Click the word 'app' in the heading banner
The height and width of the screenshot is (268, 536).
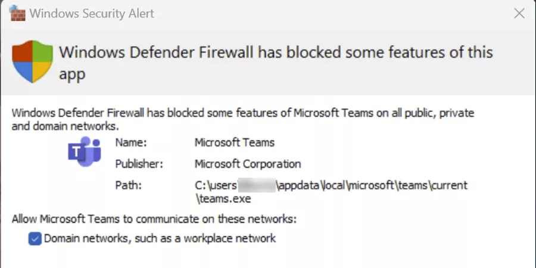tap(73, 74)
